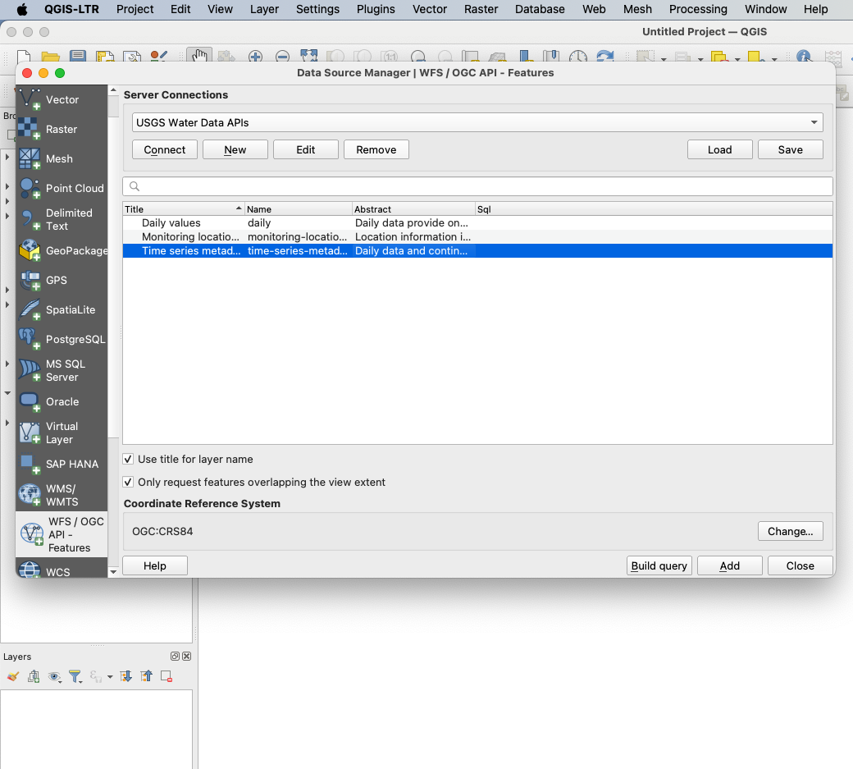
Task: Sort the table by the Title column header
Action: [184, 209]
